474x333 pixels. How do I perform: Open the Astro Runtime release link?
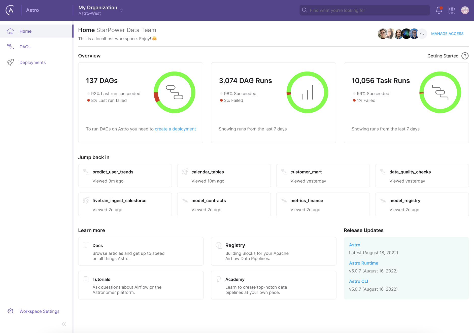click(x=363, y=263)
